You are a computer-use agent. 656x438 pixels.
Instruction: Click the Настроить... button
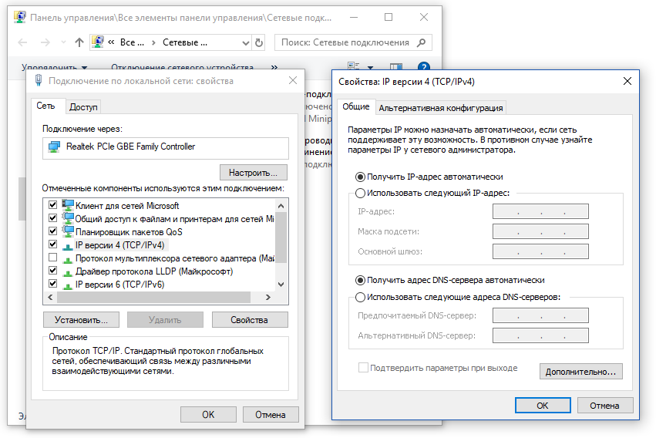click(253, 172)
